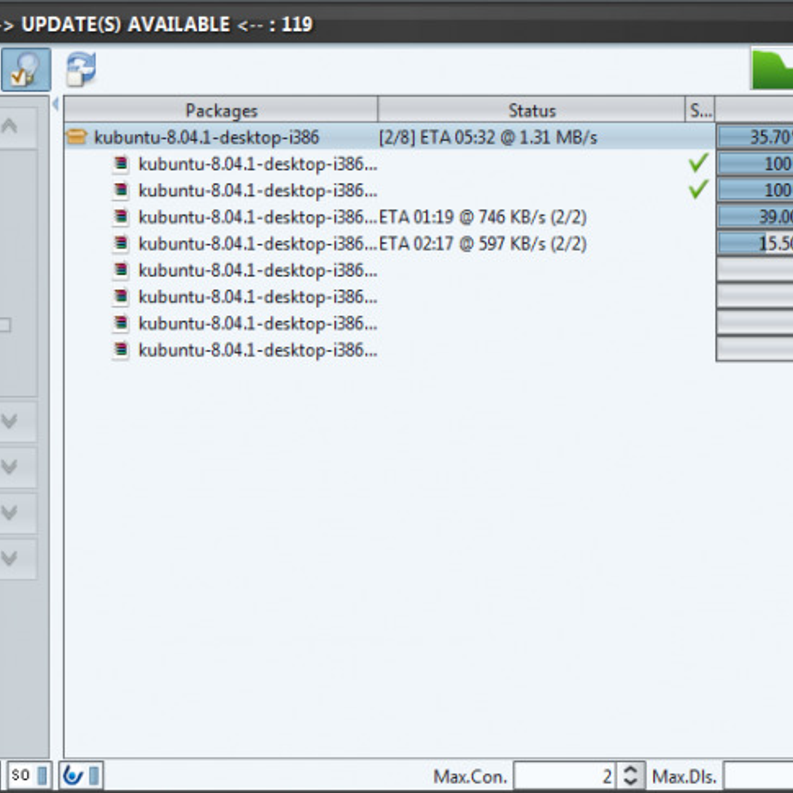This screenshot has height=793, width=793.
Task: Click the Max.Con. spinner arrows
Action: 630,776
